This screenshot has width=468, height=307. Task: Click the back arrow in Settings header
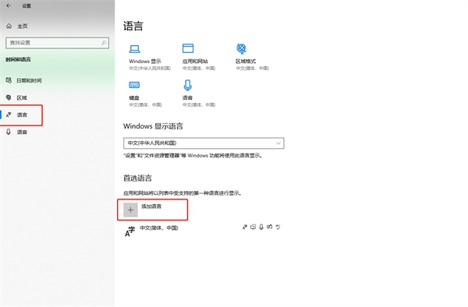click(9, 5)
